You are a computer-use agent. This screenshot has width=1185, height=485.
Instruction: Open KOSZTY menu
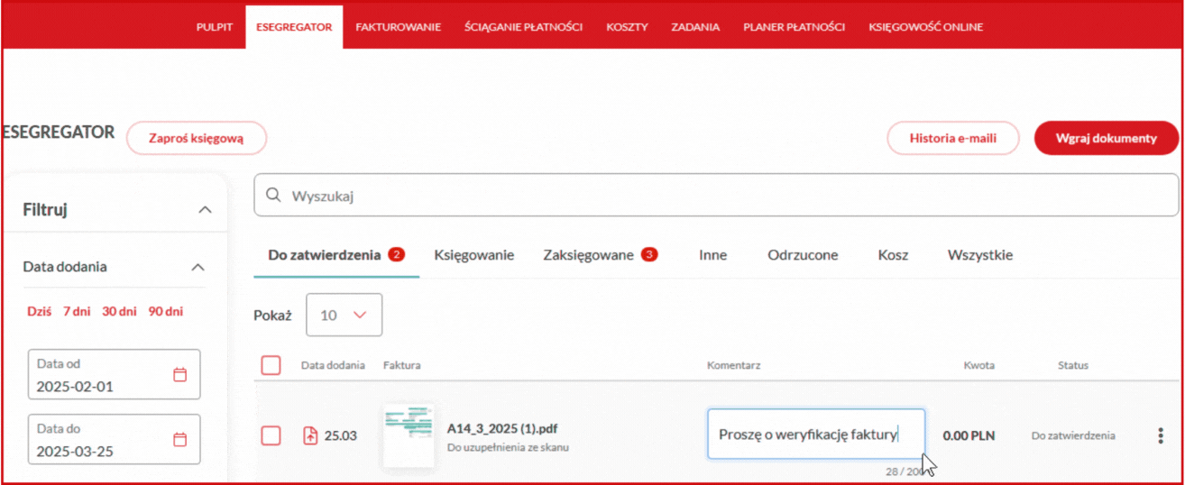tap(627, 27)
